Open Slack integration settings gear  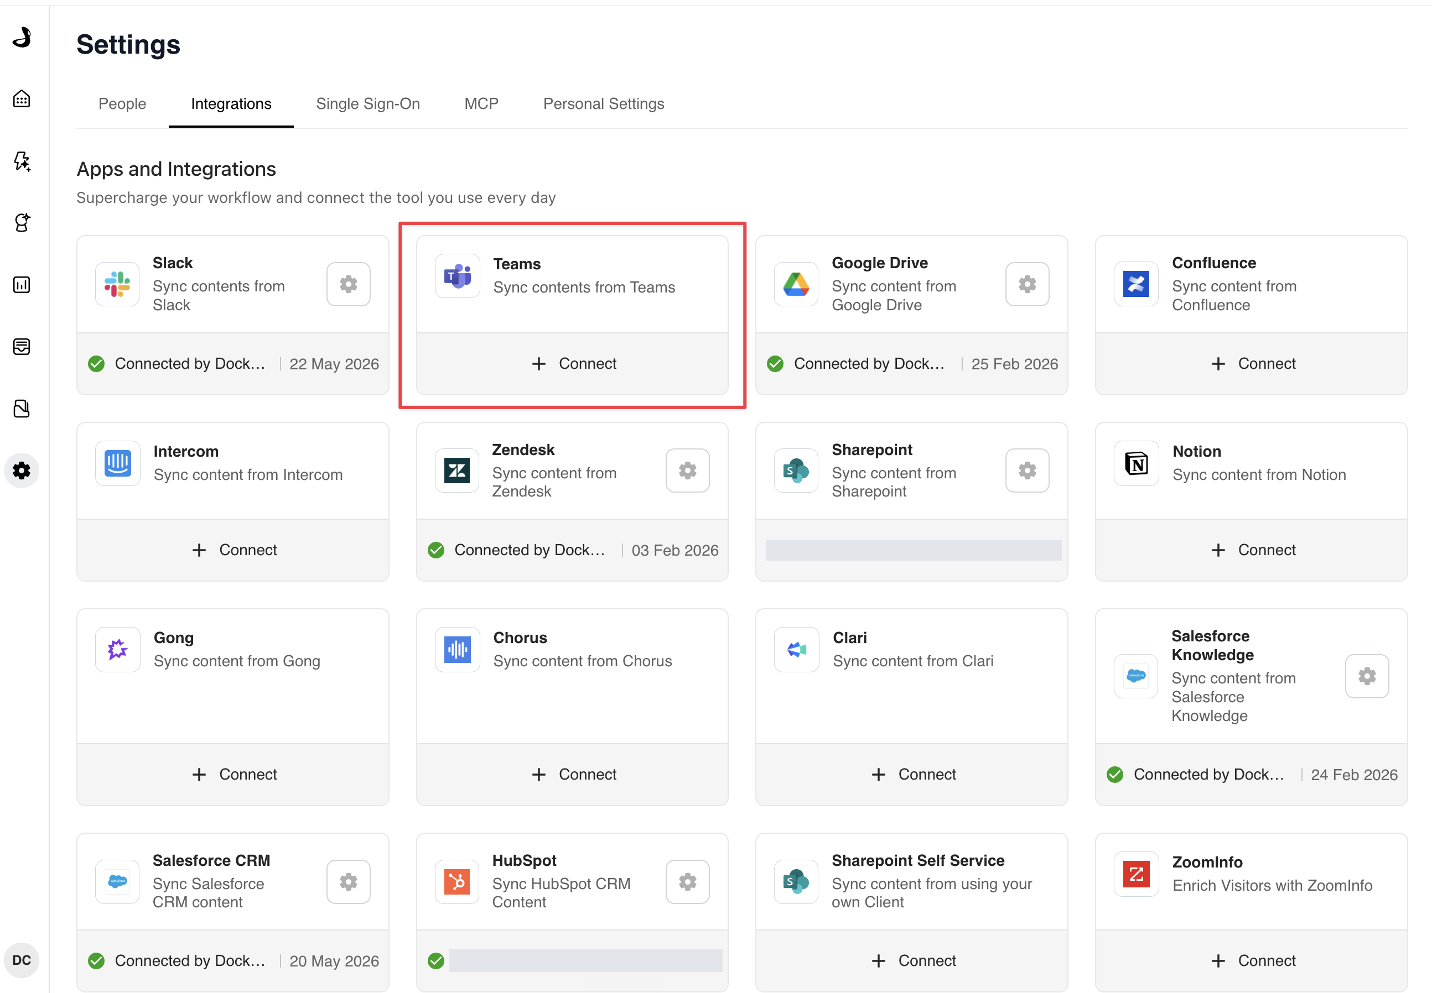349,284
